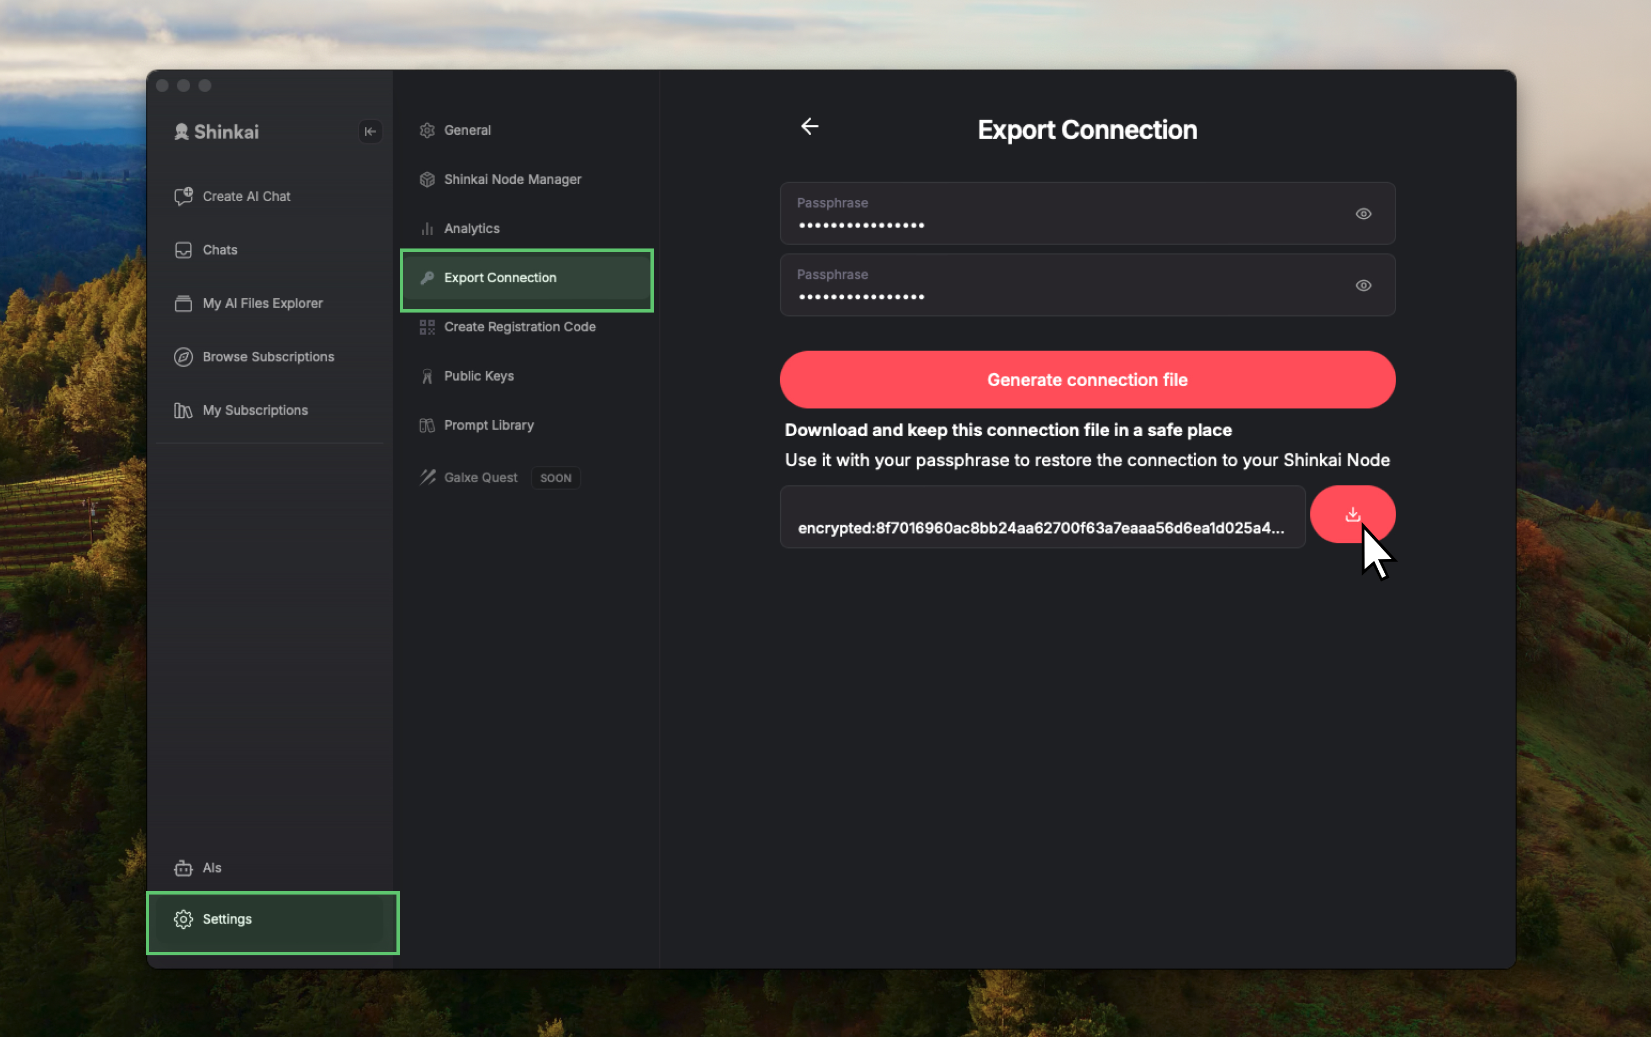
Task: Click the back arrow on Export Connection
Action: pos(811,126)
